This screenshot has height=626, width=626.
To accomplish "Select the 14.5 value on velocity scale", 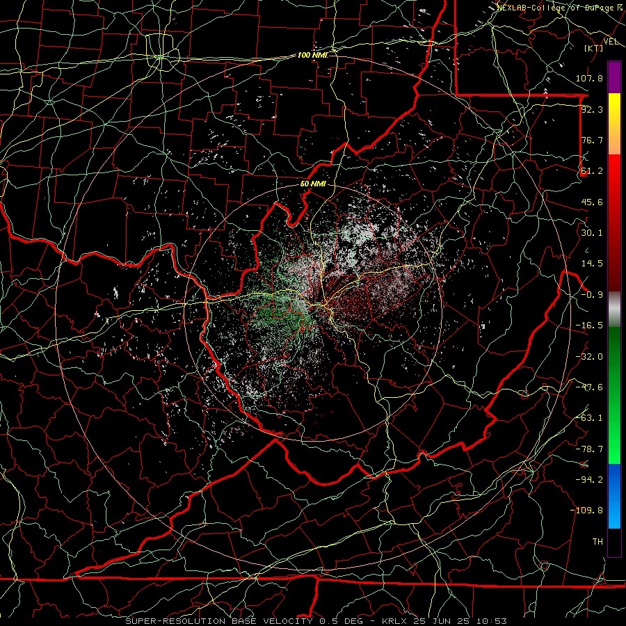I will [592, 264].
